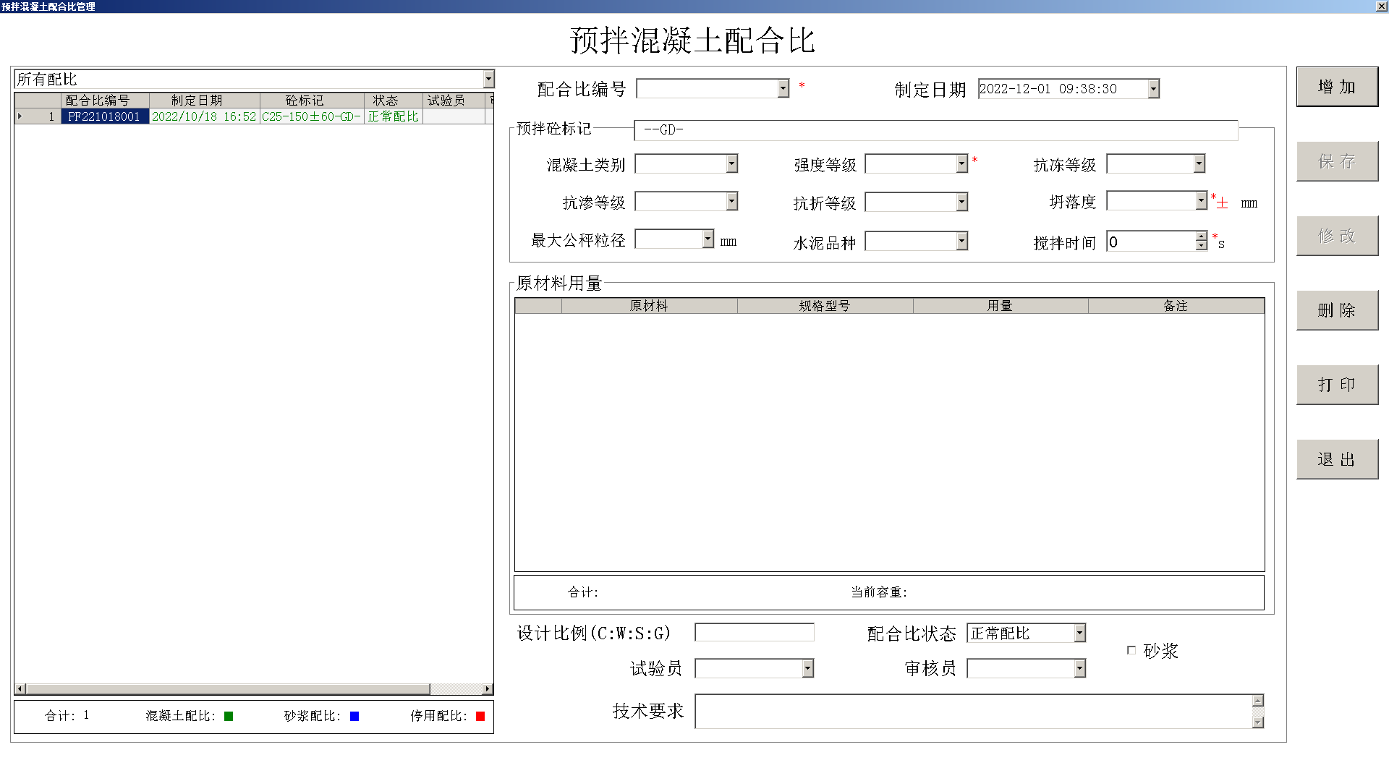
Task: Increase 搅拌时间 with the up spinner arrow
Action: point(1201,236)
